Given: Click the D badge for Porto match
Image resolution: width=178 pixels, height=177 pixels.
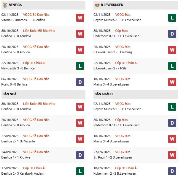Looking at the screenshot, I should click(80, 82).
